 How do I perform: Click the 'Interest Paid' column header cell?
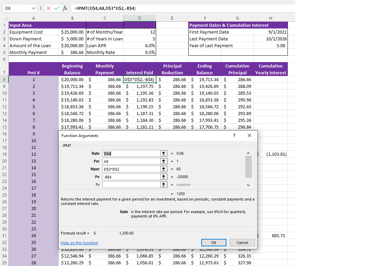(139, 69)
